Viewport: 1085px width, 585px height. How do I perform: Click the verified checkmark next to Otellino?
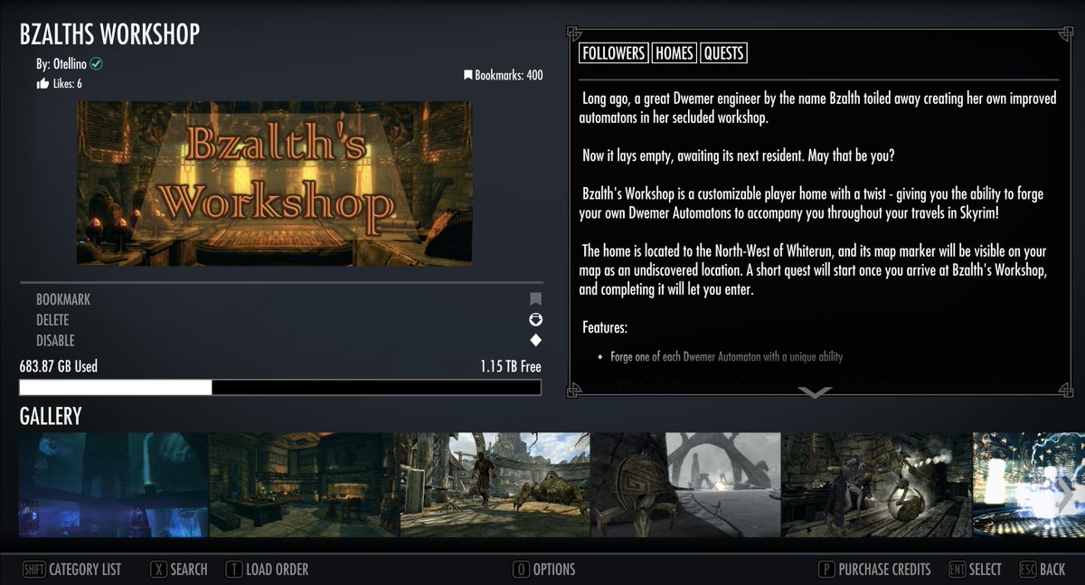(97, 64)
